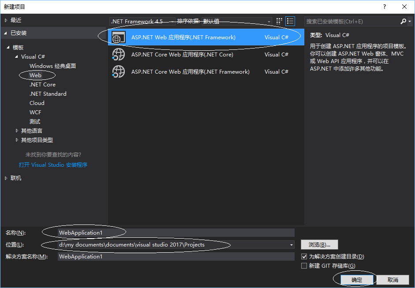Click the 取消 button
Screen dimensions: 415x288
click(x=393, y=280)
